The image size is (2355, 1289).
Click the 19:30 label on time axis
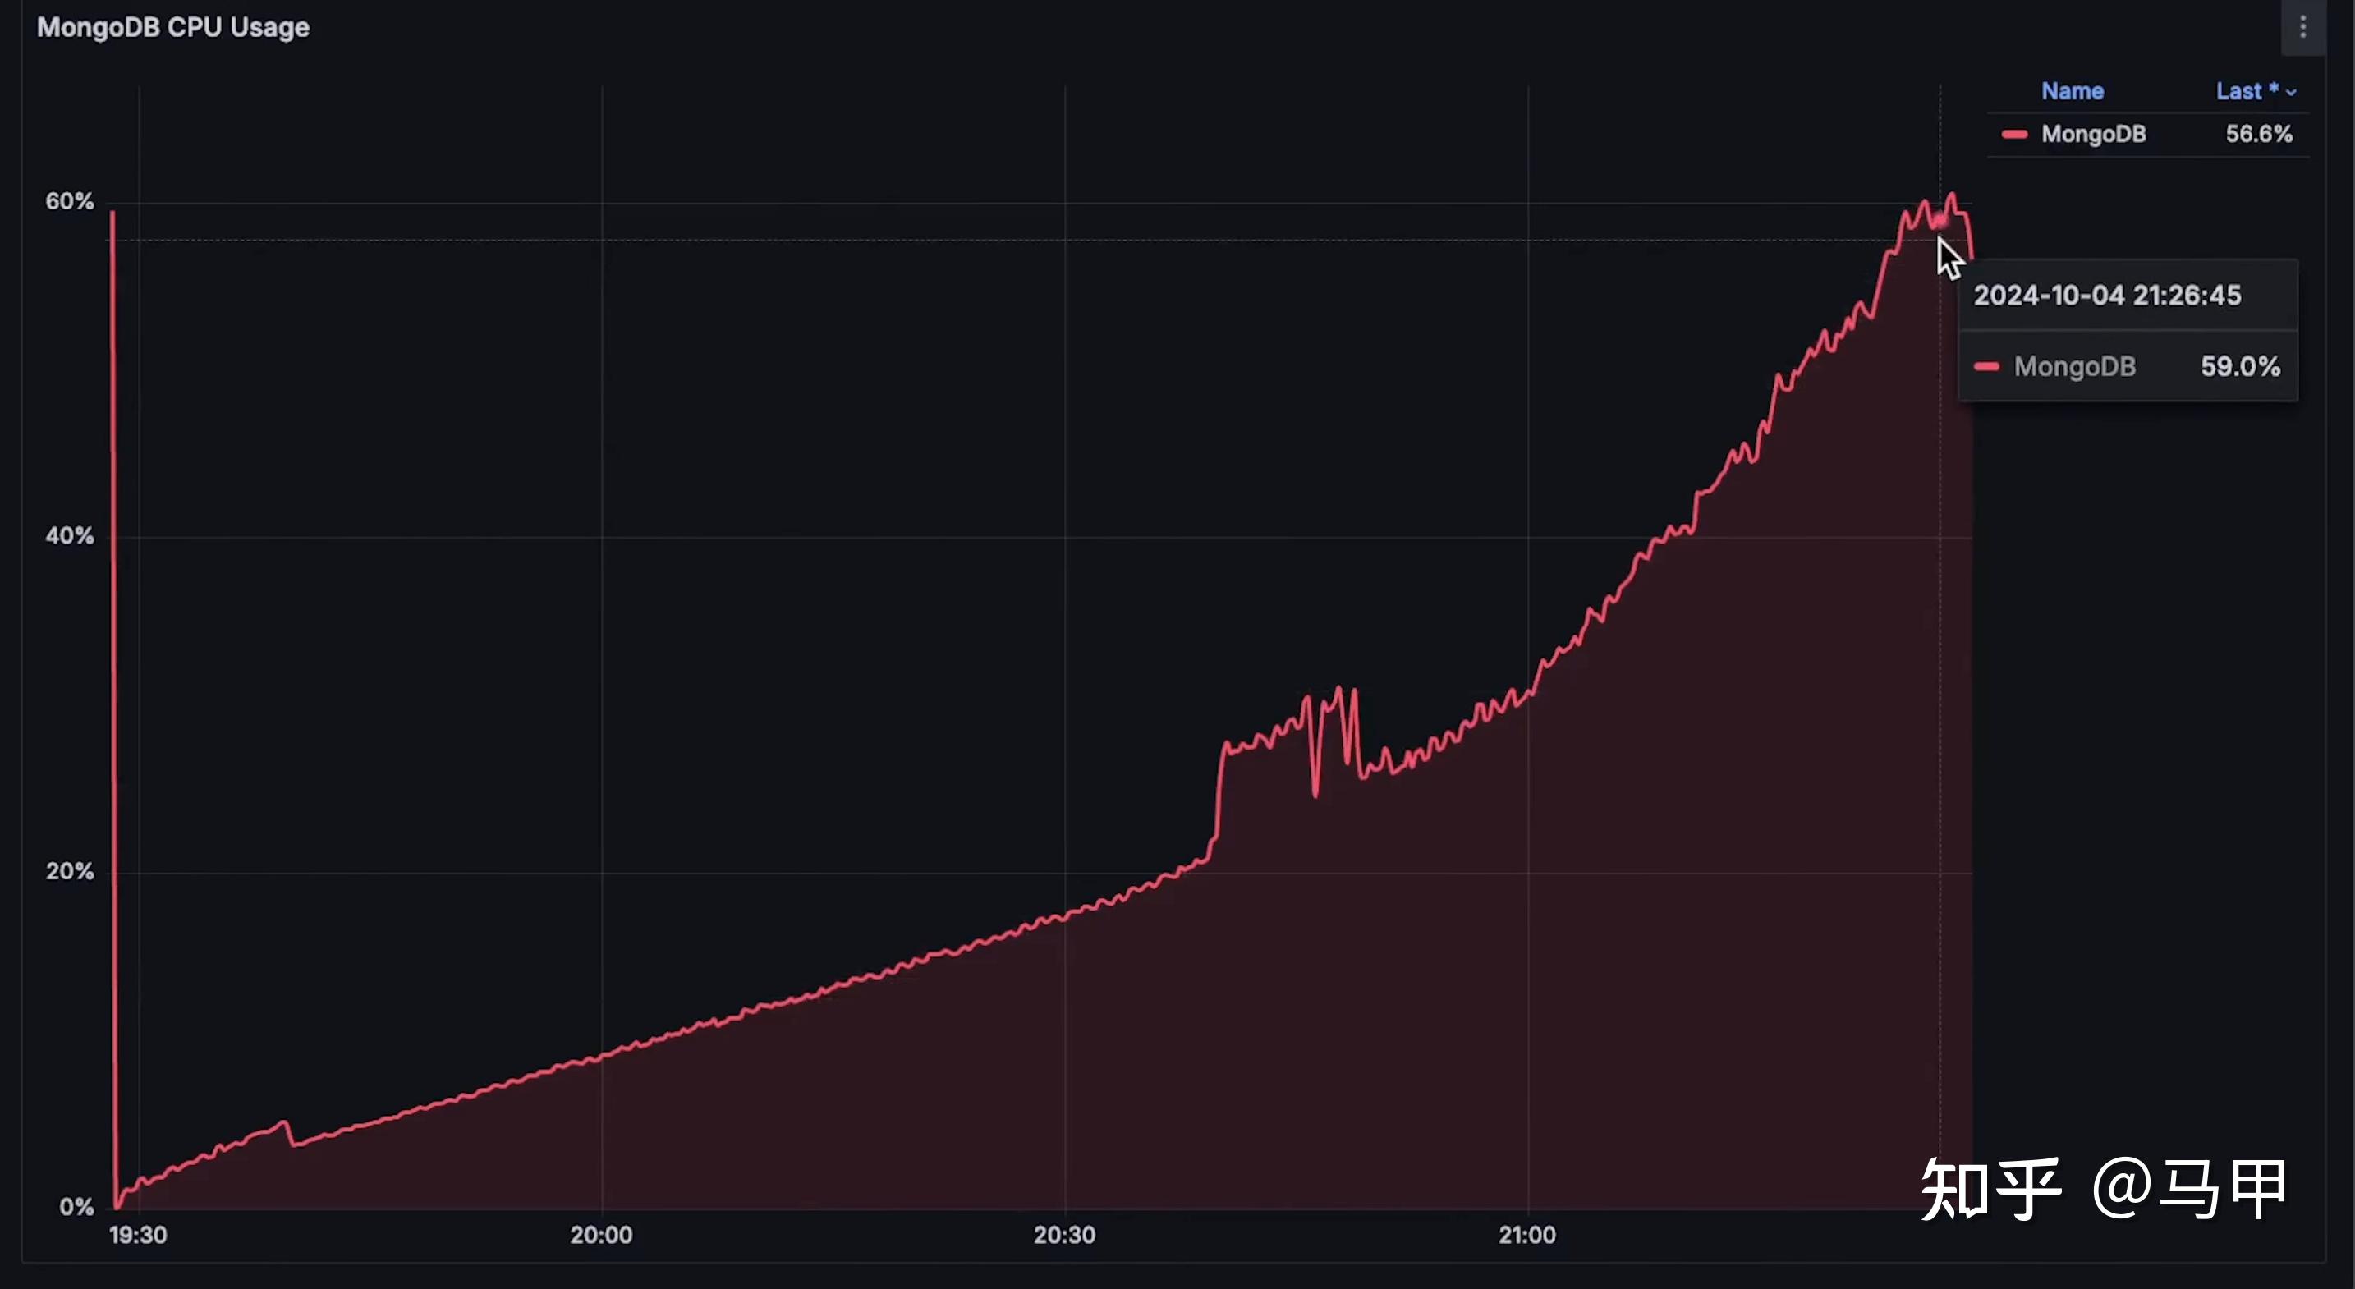click(x=138, y=1235)
